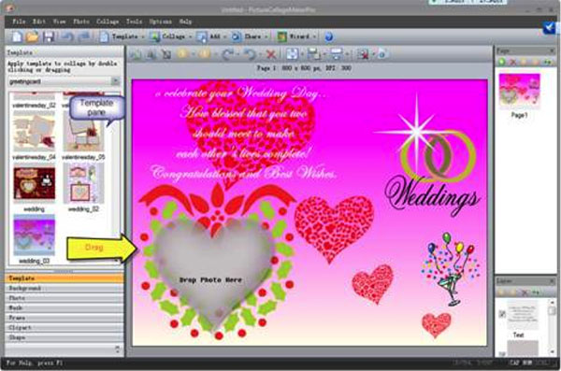Switch to the Frame panel tab
Image resolution: width=561 pixels, height=371 pixels.
[65, 318]
